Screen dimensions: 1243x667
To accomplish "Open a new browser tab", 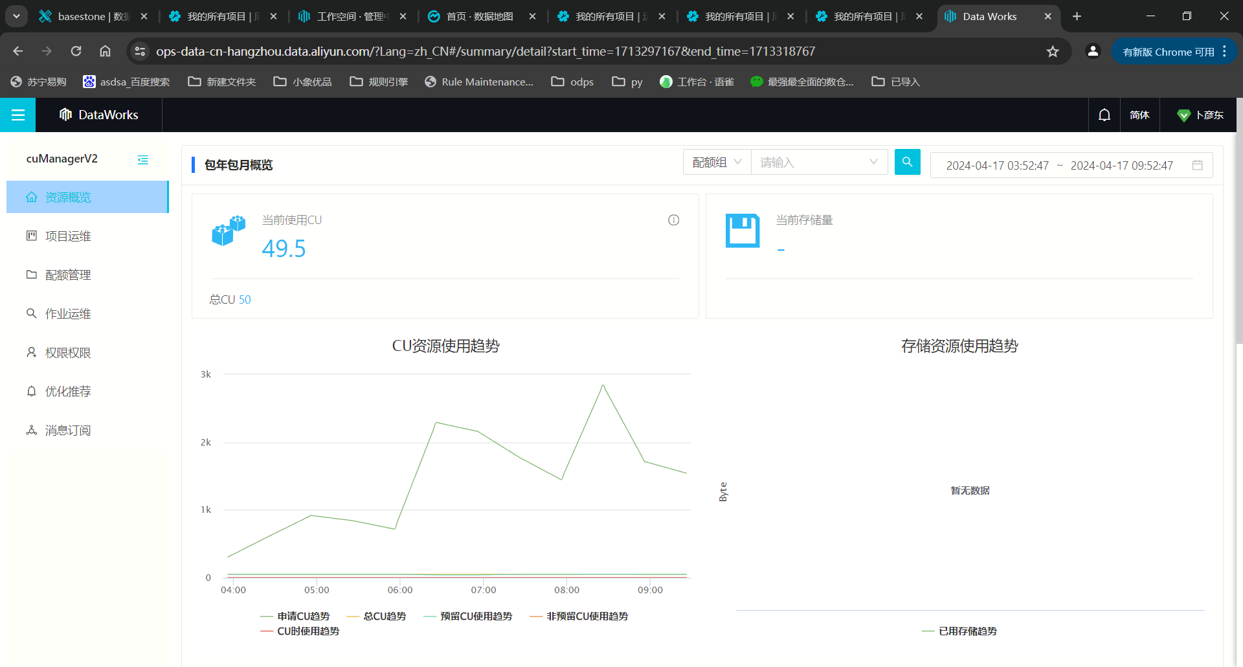I will coord(1077,16).
